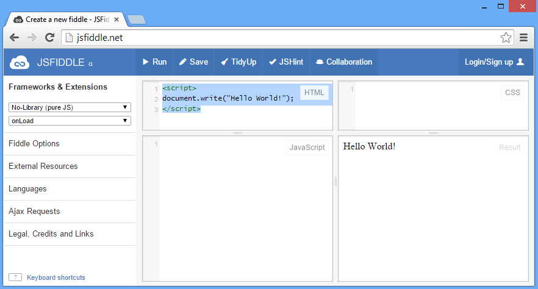
Task: Maximize the browser window
Action: coord(501,7)
